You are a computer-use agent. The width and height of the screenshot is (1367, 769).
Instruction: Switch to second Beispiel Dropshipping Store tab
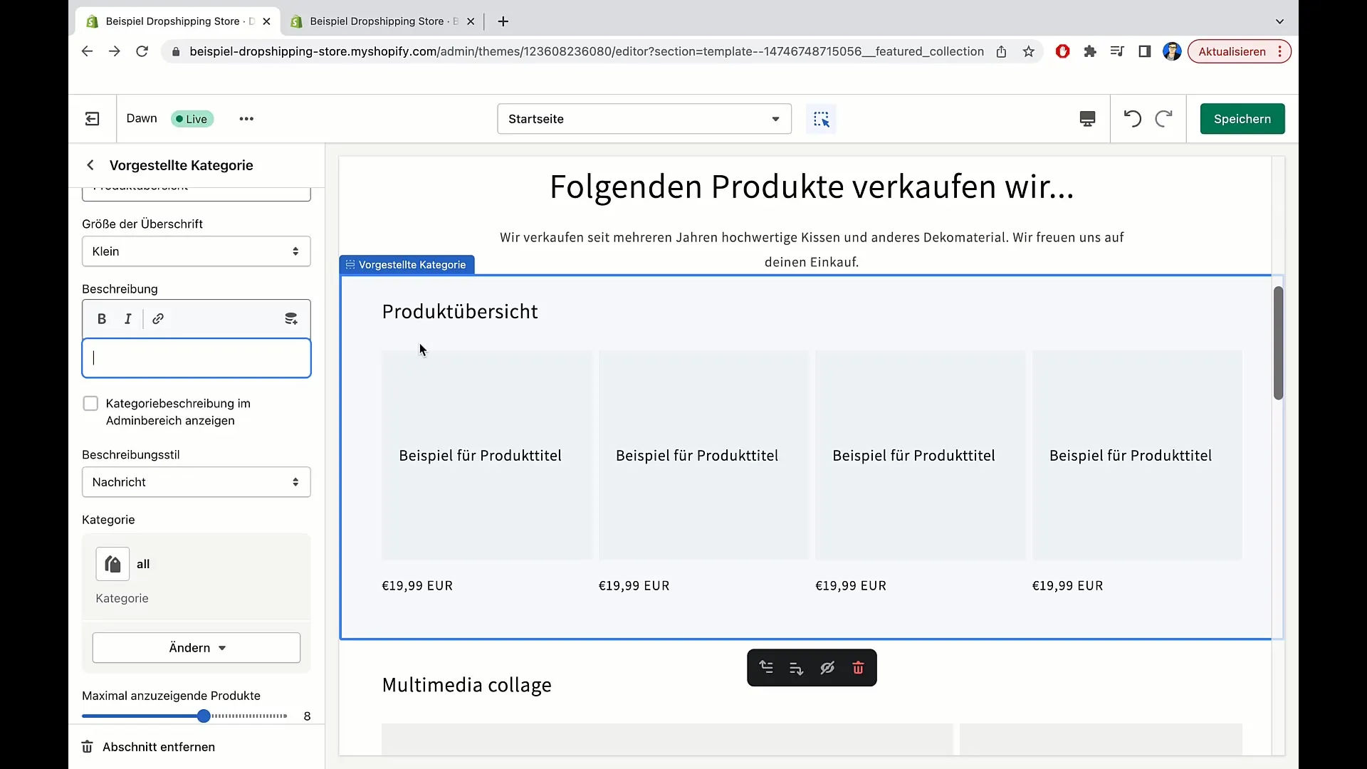(x=382, y=21)
